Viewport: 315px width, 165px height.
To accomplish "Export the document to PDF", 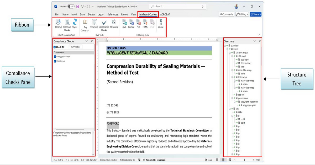I will pos(138,24).
